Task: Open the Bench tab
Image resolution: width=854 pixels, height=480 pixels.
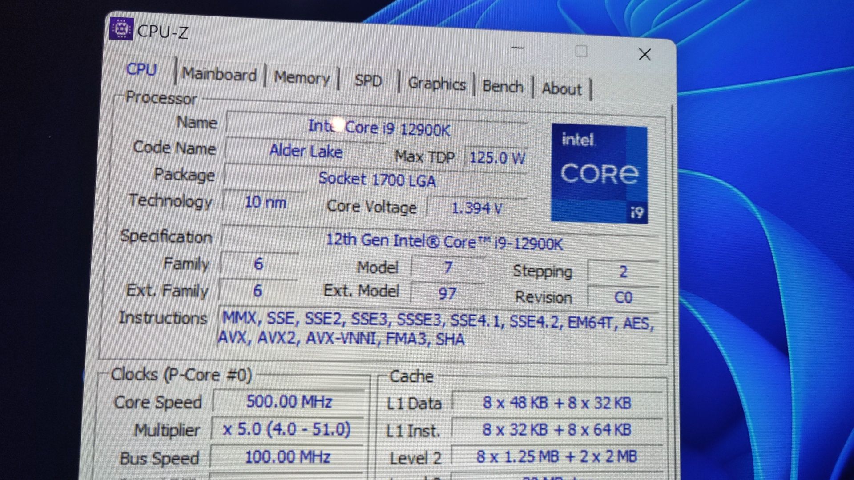Action: coord(503,86)
